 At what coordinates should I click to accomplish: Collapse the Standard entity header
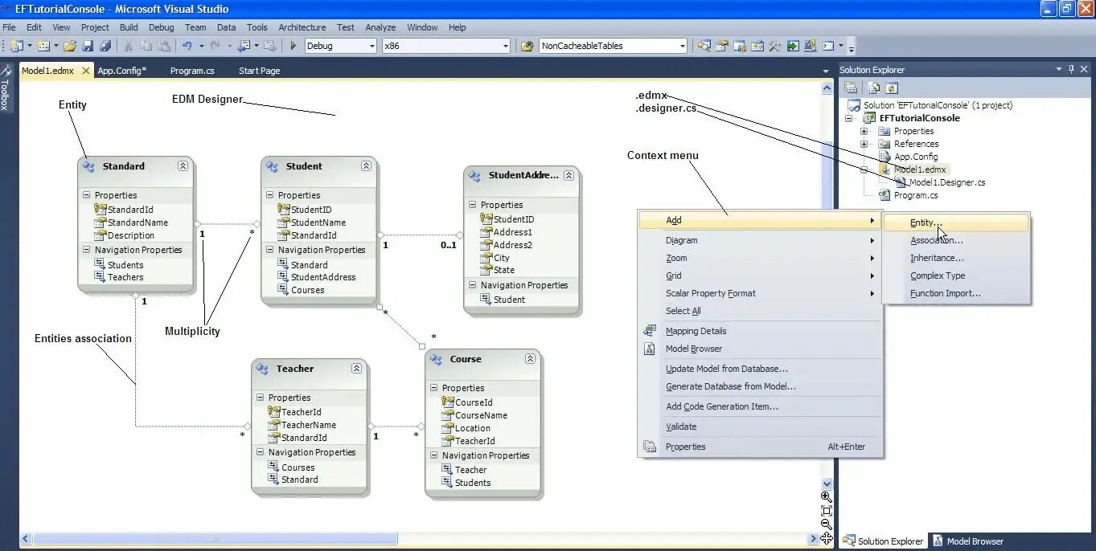point(183,165)
